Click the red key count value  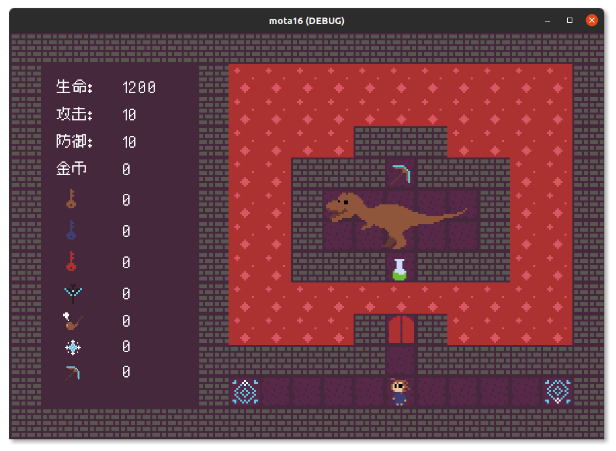(x=126, y=262)
